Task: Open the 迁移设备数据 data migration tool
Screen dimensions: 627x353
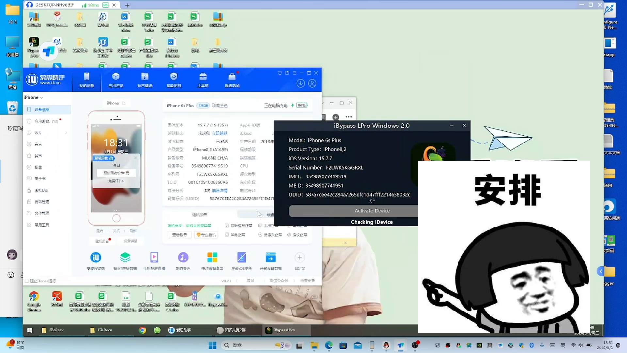Action: click(271, 258)
